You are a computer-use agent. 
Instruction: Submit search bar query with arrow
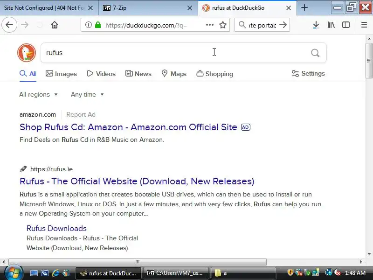tap(283, 25)
